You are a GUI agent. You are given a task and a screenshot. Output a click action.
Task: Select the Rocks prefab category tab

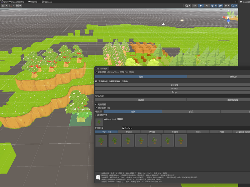click(x=175, y=132)
